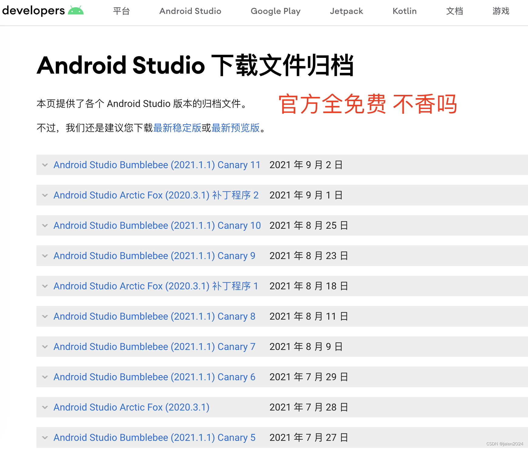Open Android Studio Bumblebee Canary 7 link
The height and width of the screenshot is (449, 528).
click(154, 347)
